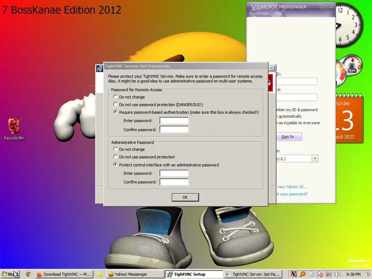372x279 pixels.
Task: Click Yahoo Messenger smiley tray icon
Action: [x=311, y=274]
